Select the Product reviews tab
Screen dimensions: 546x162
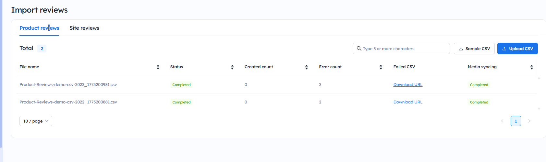point(39,28)
